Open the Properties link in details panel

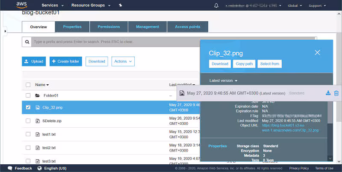(x=218, y=146)
